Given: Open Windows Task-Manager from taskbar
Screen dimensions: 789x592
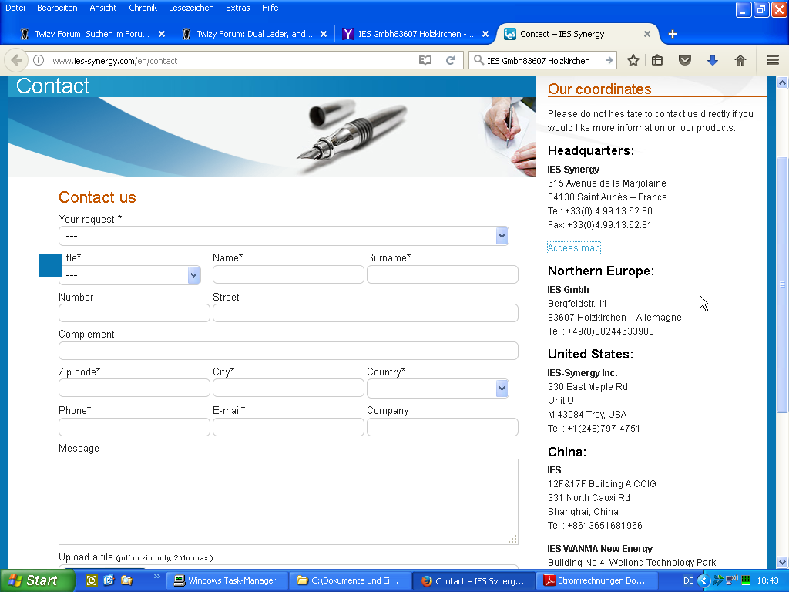Looking at the screenshot, I should 228,580.
